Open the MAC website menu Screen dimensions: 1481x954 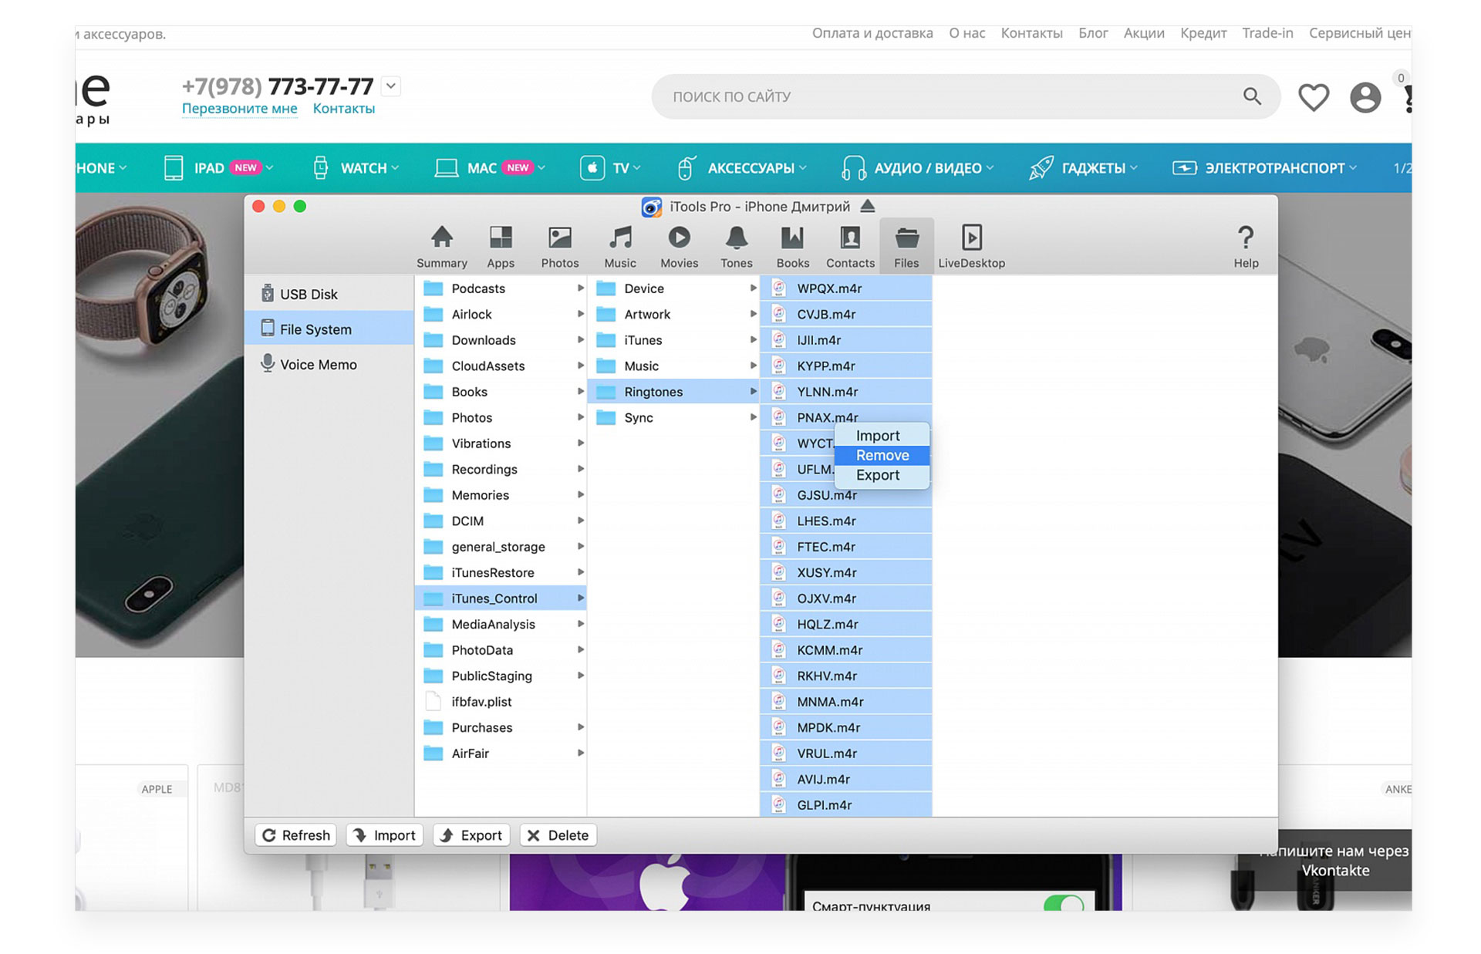tap(490, 167)
